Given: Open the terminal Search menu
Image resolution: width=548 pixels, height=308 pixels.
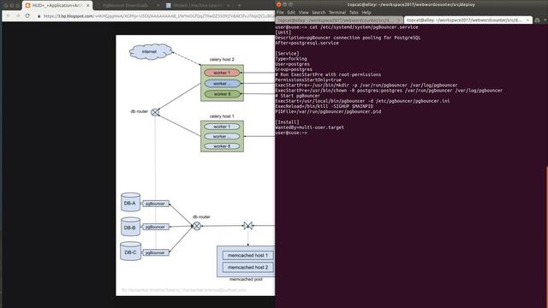Looking at the screenshot, I should [x=319, y=12].
